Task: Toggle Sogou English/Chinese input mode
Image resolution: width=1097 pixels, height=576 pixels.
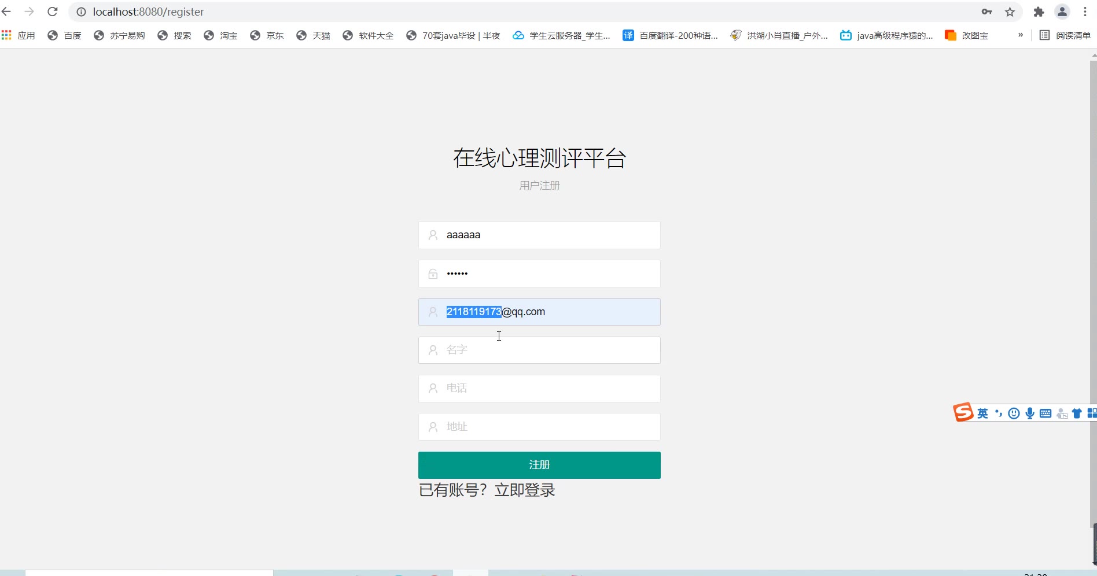Action: 982,413
